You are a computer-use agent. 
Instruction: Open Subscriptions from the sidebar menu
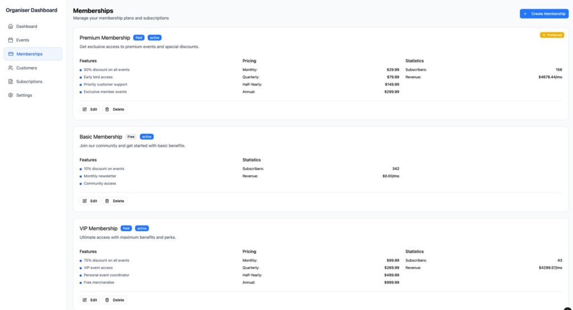29,82
